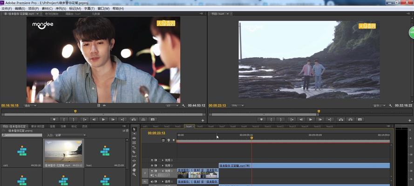Play the Program monitor sequence
Screen dimensions: 414x186
(x=311, y=120)
